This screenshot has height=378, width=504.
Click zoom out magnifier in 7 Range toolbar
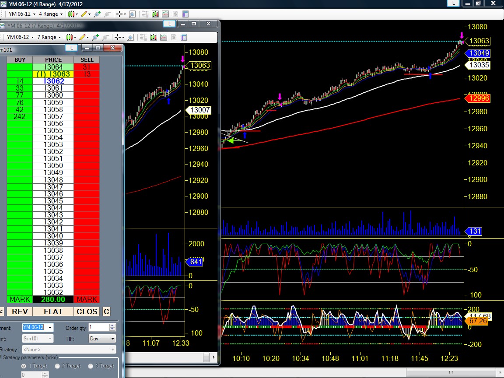(105, 37)
